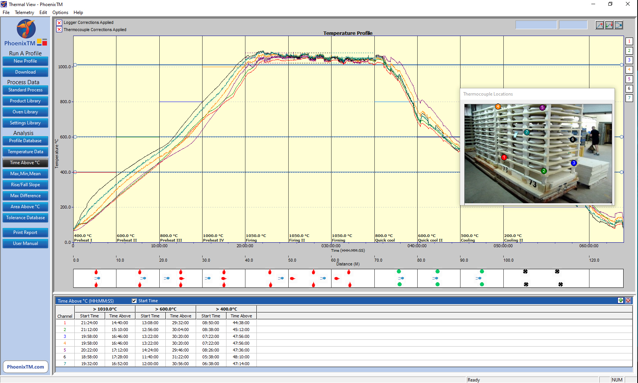Viewport: 638px width, 383px height.
Task: Open the Max Difference analysis
Action: 25,196
